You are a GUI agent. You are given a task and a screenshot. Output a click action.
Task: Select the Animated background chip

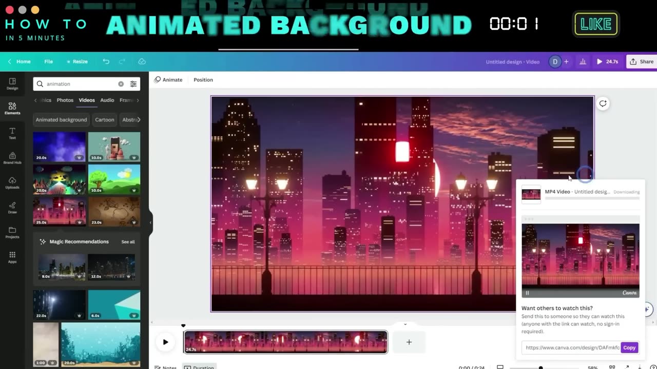point(61,120)
